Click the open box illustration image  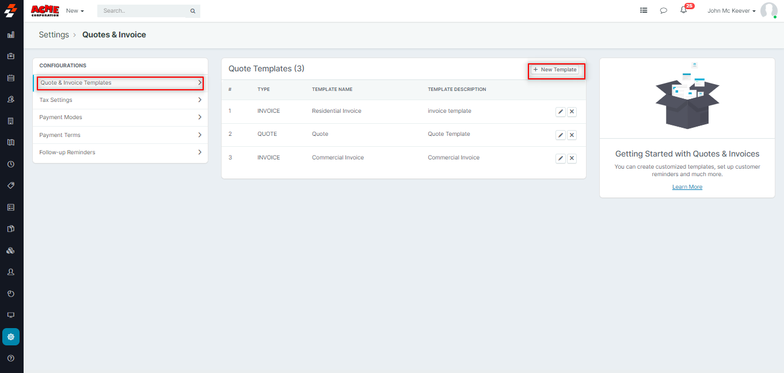click(687, 96)
